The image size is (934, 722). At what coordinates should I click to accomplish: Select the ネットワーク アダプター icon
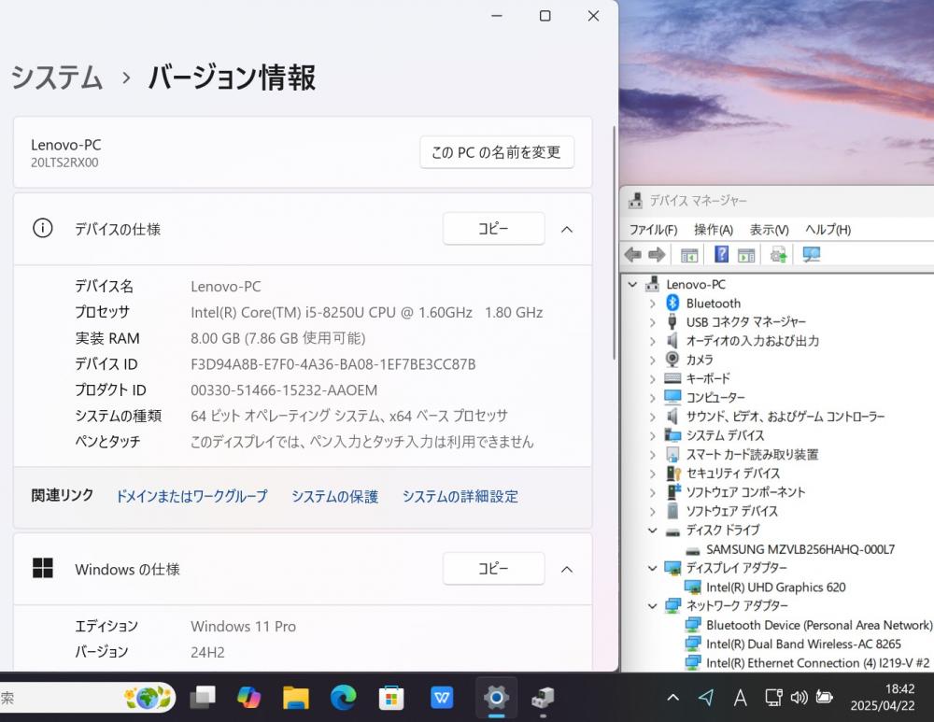tap(672, 605)
